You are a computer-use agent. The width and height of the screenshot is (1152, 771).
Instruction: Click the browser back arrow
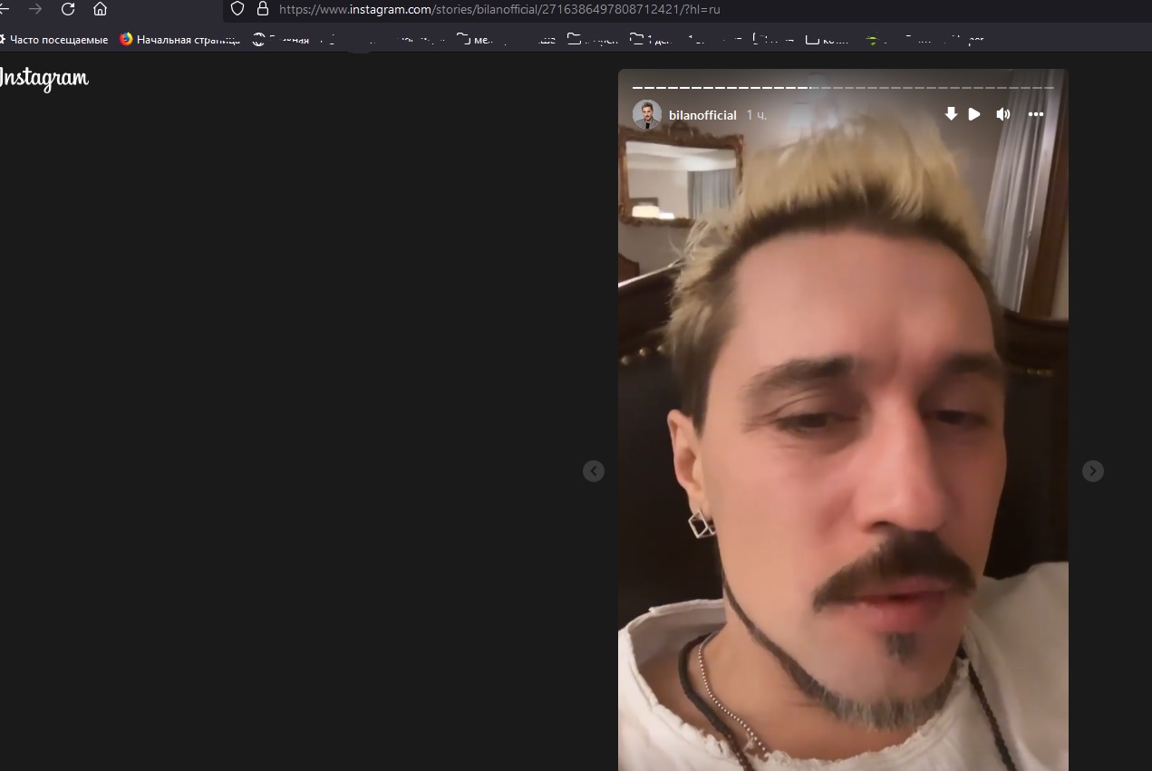tap(5, 9)
